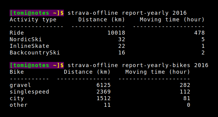
Task: Click the gravel distance value 6125
Action: [x=104, y=85]
